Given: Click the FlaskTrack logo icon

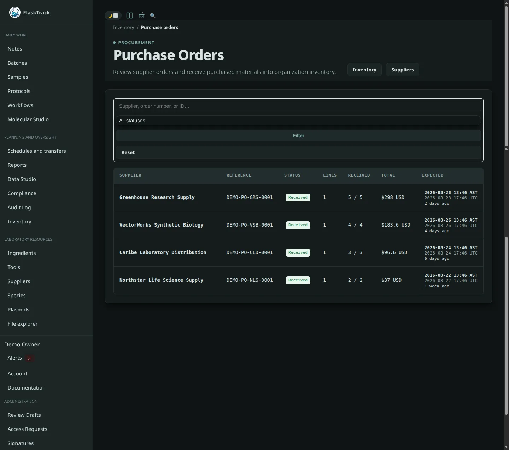Looking at the screenshot, I should pos(14,12).
